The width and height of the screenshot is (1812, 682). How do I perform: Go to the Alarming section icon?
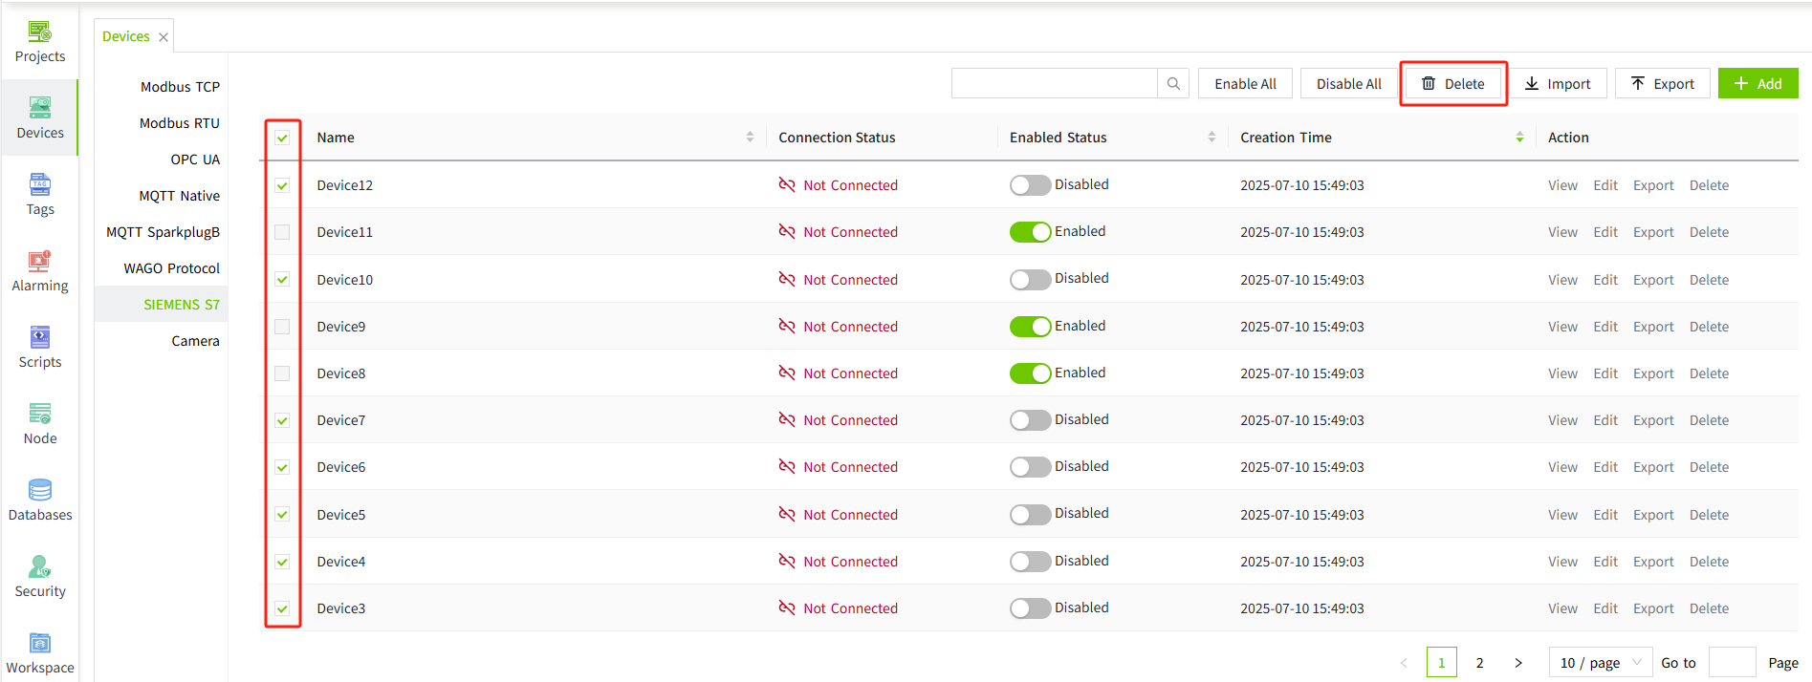coord(40,261)
